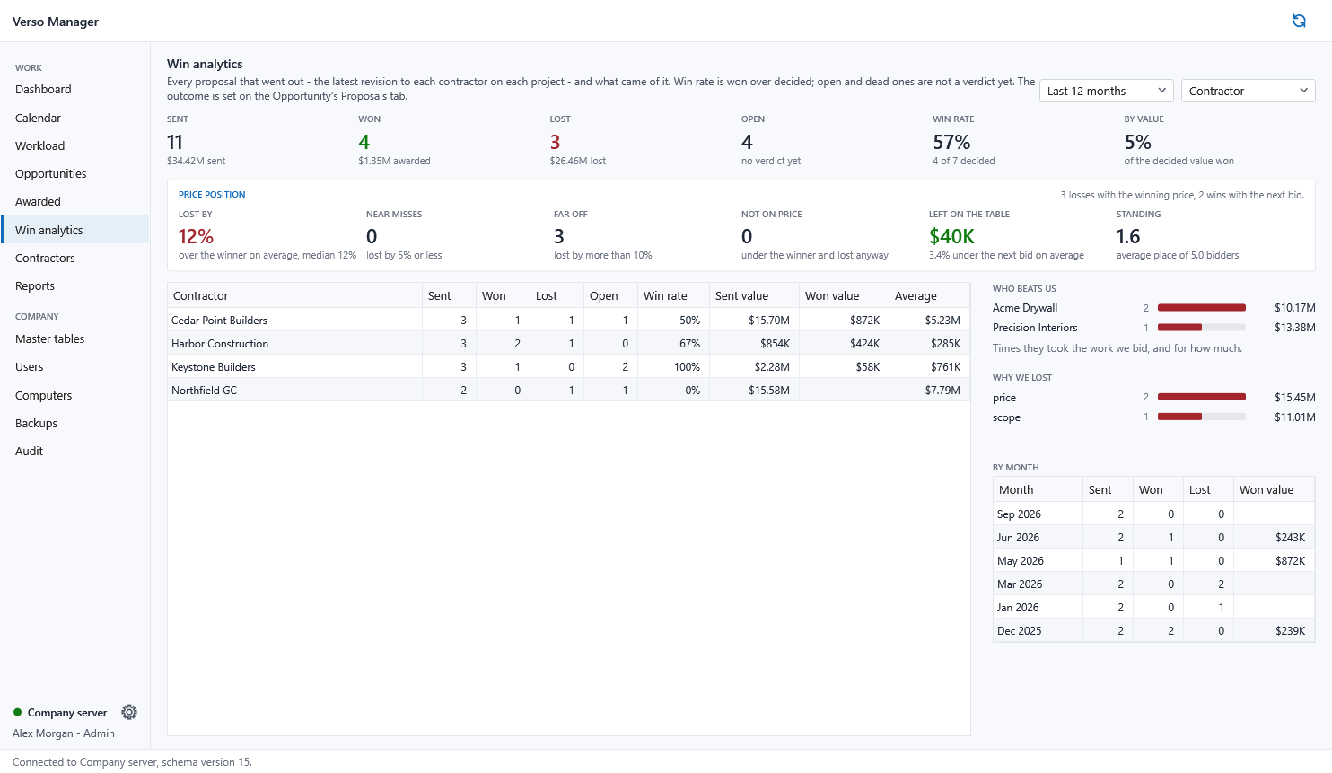Select Win analytics in the sidebar

coord(75,230)
